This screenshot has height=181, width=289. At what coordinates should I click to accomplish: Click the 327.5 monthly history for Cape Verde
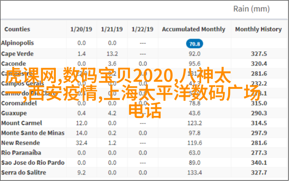(x=259, y=54)
